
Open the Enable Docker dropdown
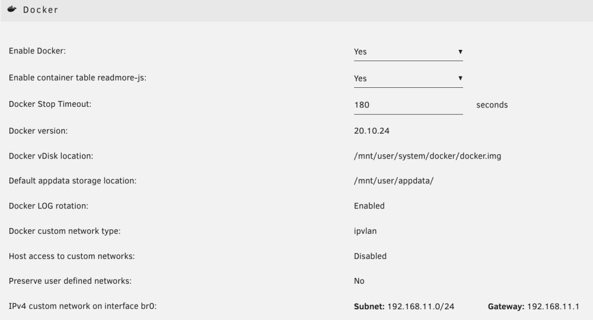coord(408,52)
